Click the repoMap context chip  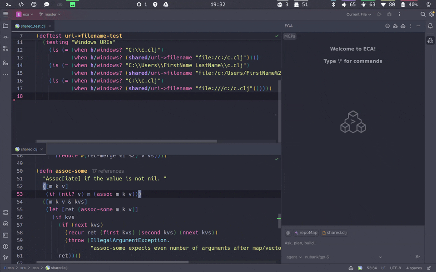click(306, 233)
